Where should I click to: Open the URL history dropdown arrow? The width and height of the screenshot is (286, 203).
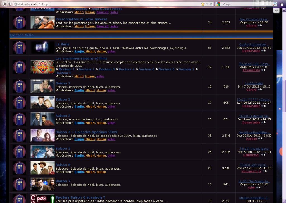207,4
